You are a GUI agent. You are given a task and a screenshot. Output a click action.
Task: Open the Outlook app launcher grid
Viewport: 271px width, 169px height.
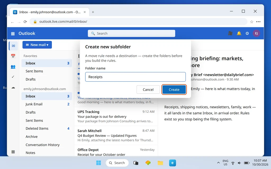click(x=13, y=34)
